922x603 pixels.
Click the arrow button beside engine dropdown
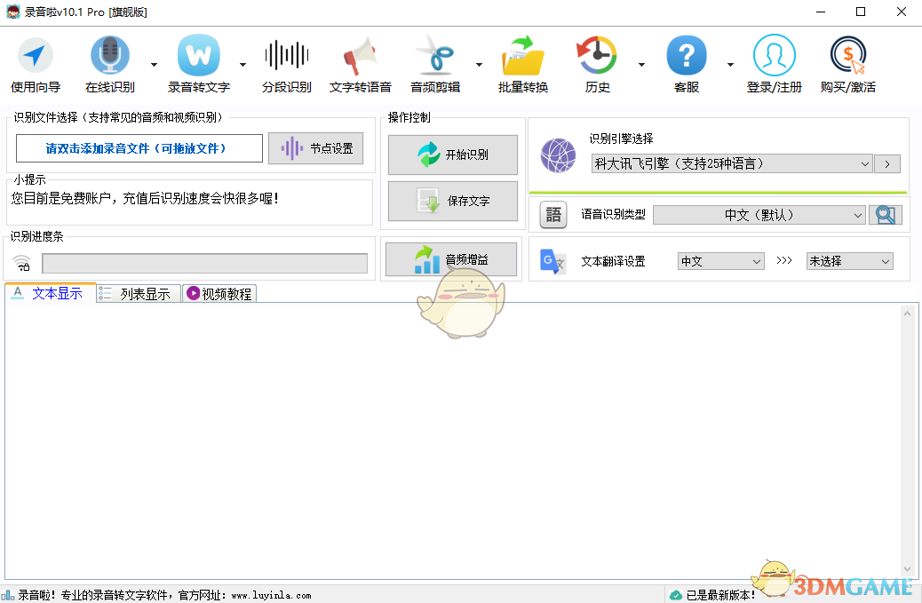coord(887,164)
